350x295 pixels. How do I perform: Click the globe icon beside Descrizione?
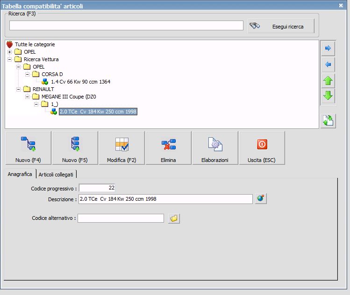coord(261,198)
